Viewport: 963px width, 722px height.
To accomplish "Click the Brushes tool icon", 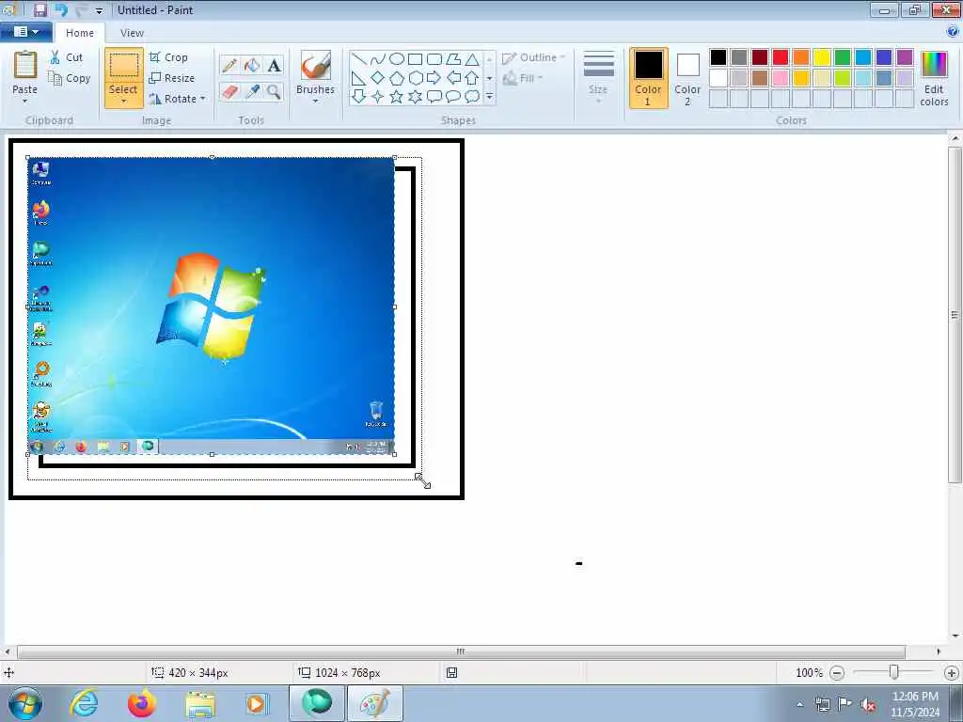I will [316, 65].
